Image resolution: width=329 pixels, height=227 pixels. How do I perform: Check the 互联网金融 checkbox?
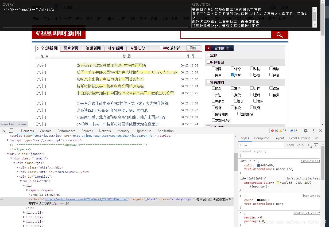[214, 120]
